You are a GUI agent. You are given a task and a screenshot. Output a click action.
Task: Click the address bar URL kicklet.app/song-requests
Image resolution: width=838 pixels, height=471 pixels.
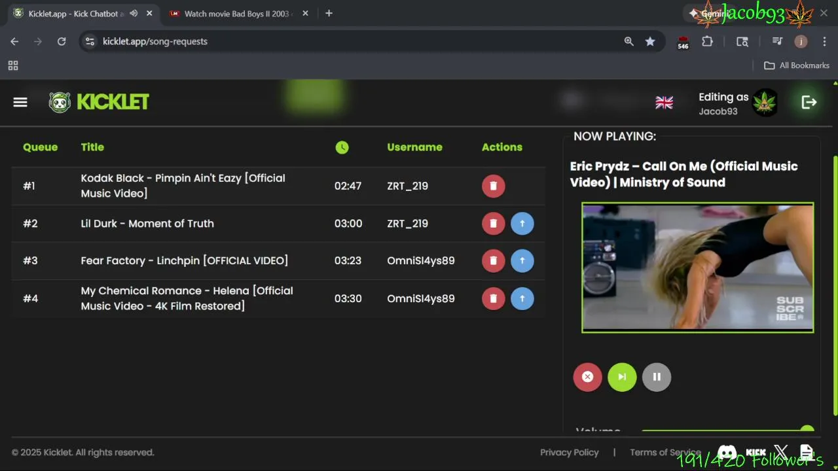click(x=155, y=41)
